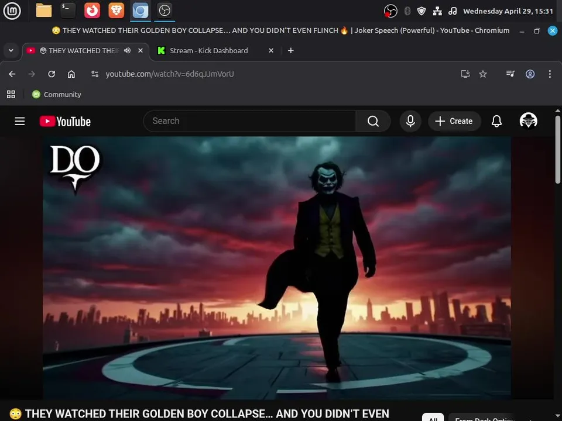This screenshot has height=421, width=562.
Task: Close the YouTube tab
Action: coord(140,50)
